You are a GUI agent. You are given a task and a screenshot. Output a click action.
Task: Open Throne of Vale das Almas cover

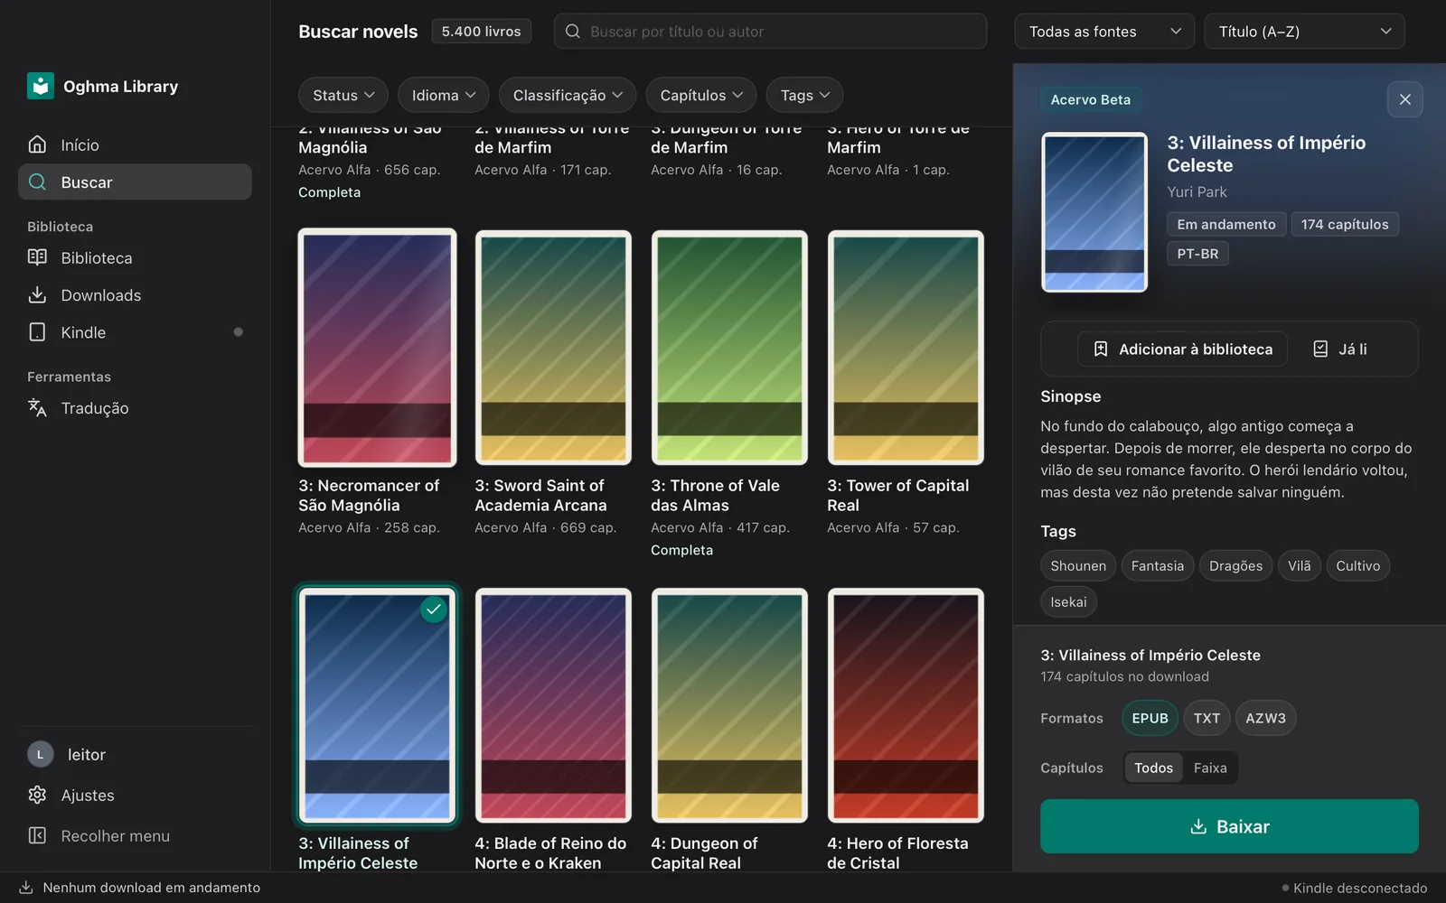click(x=729, y=348)
